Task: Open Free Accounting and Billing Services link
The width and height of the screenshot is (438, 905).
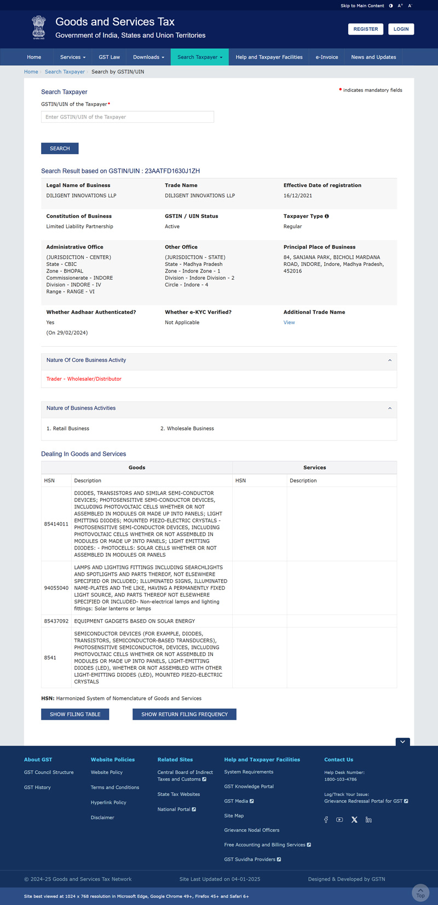Action: [x=267, y=845]
